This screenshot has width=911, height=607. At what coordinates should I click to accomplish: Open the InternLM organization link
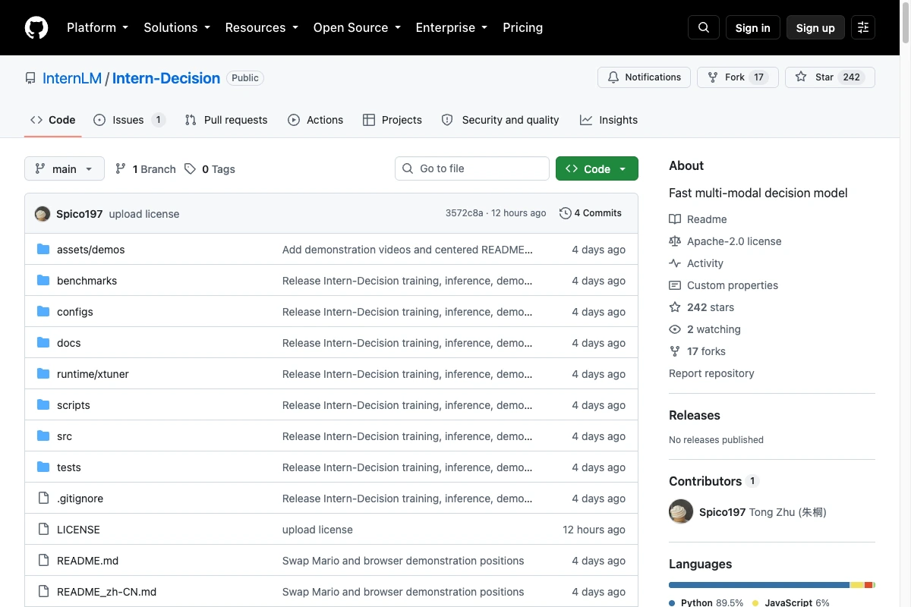pyautogui.click(x=72, y=78)
